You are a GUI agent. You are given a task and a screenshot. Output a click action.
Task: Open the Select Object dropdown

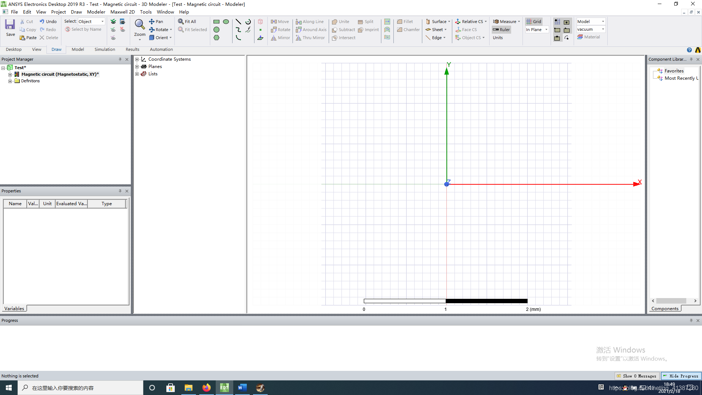tap(91, 22)
